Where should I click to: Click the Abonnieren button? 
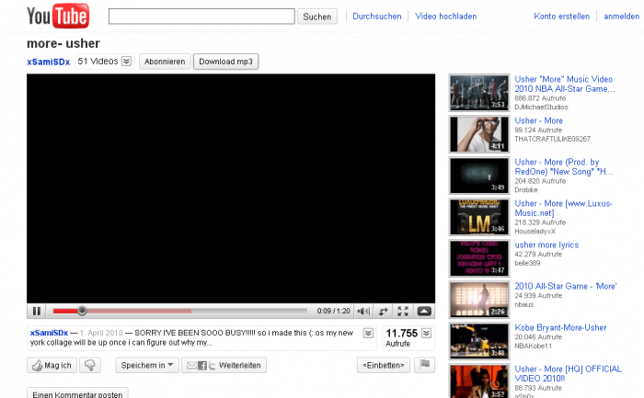pos(165,62)
